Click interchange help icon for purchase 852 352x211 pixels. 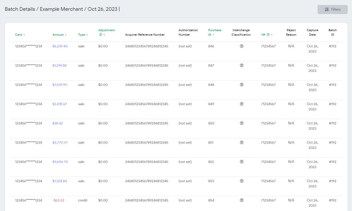point(241,162)
